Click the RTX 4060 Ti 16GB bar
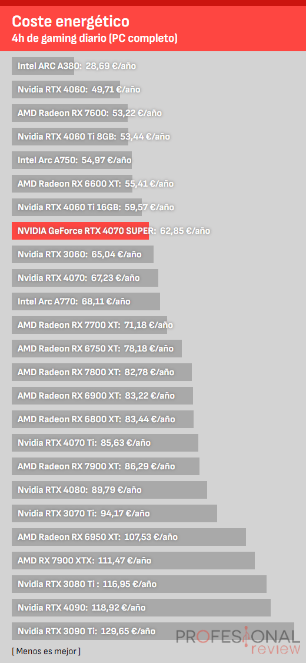306x663 pixels. [77, 207]
